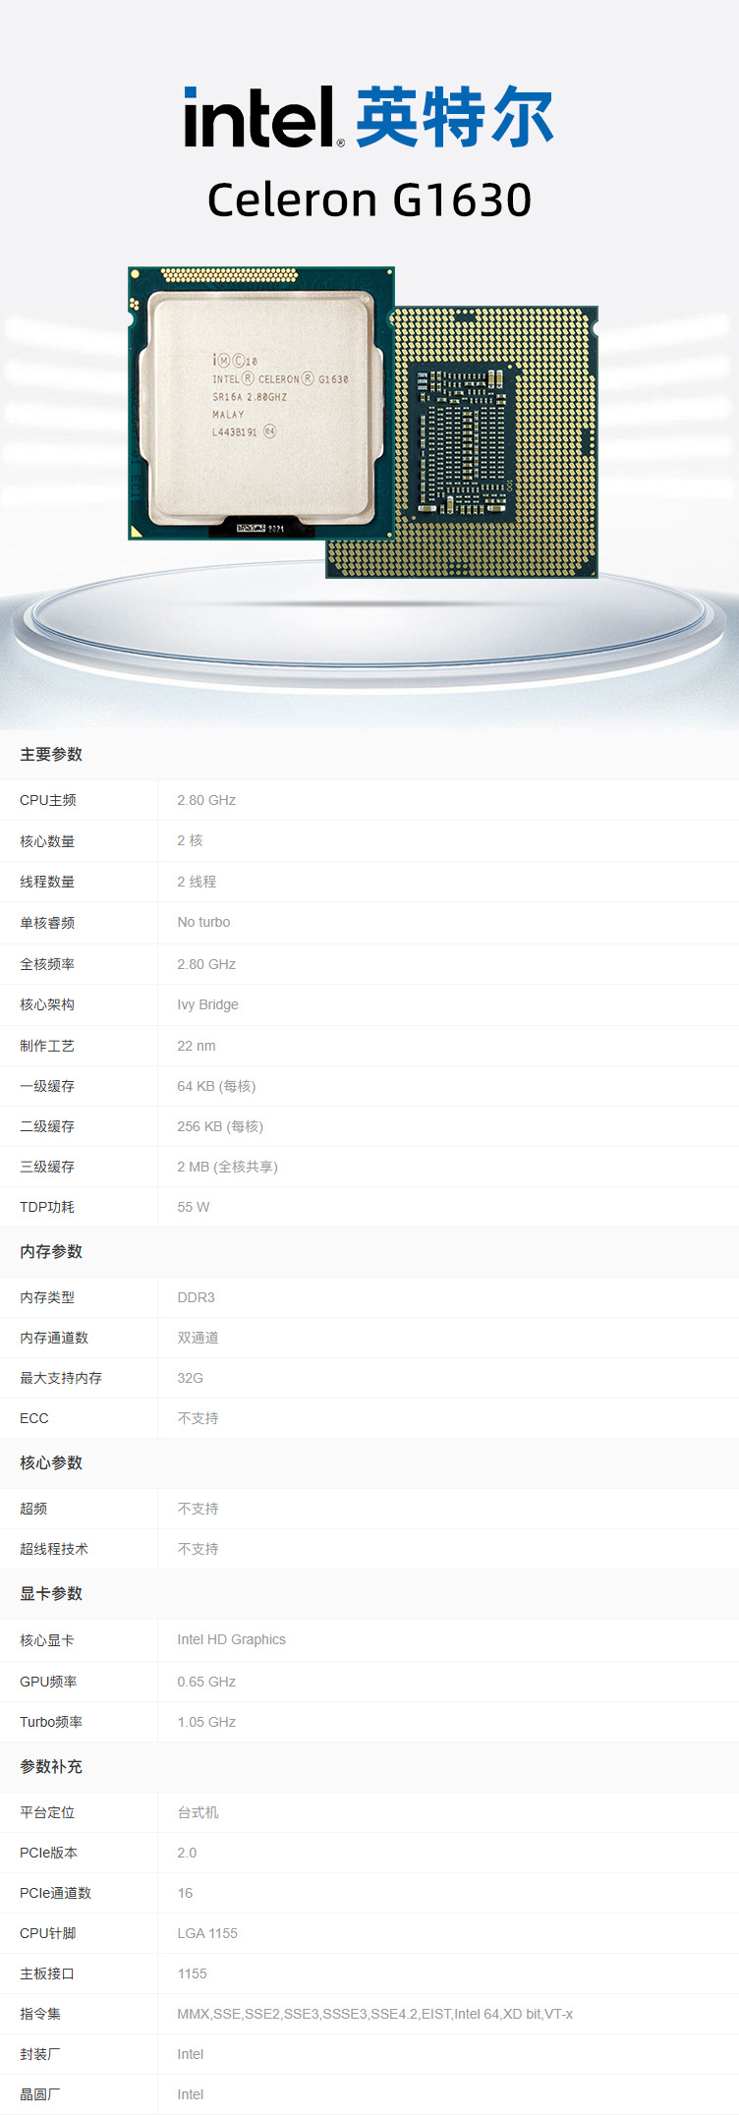
Task: Click the GPU频率 value 0.65 GHz
Action: 206,1682
